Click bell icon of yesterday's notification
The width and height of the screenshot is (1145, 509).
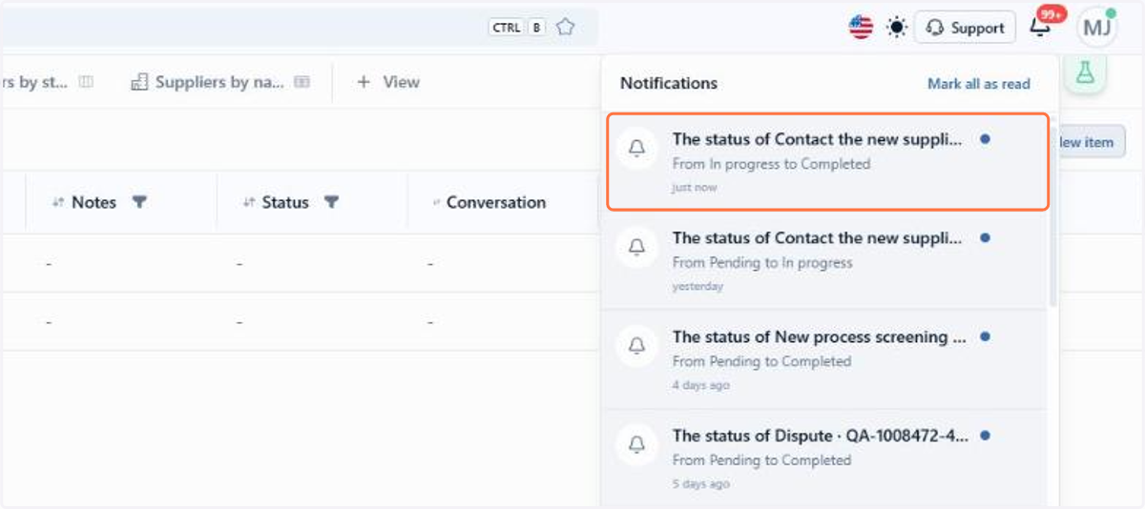point(636,247)
